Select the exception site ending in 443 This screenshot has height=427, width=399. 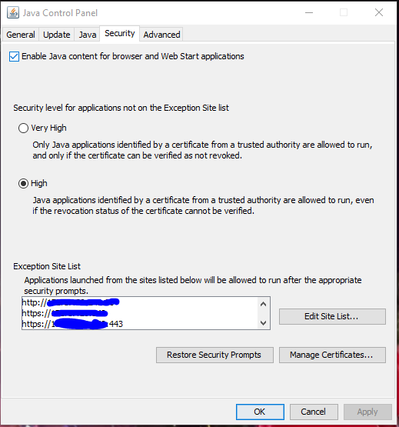140,324
